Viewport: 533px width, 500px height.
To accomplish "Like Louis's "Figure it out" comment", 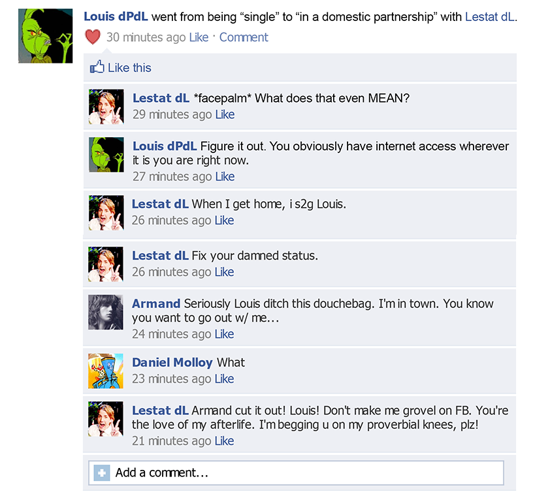I will (225, 176).
